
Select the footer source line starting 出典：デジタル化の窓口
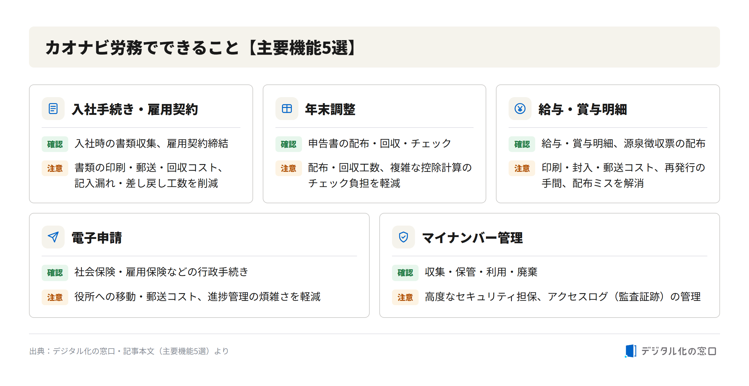pos(129,351)
